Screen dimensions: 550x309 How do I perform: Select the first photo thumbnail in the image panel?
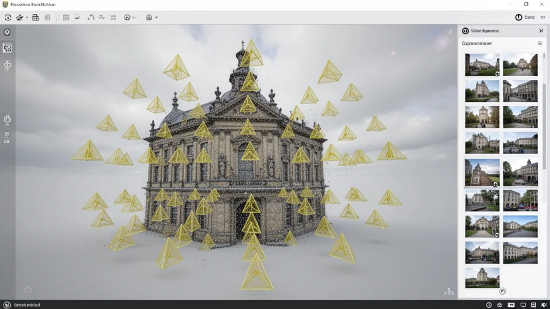click(482, 64)
